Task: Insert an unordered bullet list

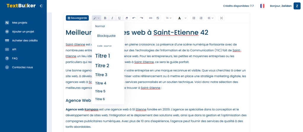Action: (194, 18)
